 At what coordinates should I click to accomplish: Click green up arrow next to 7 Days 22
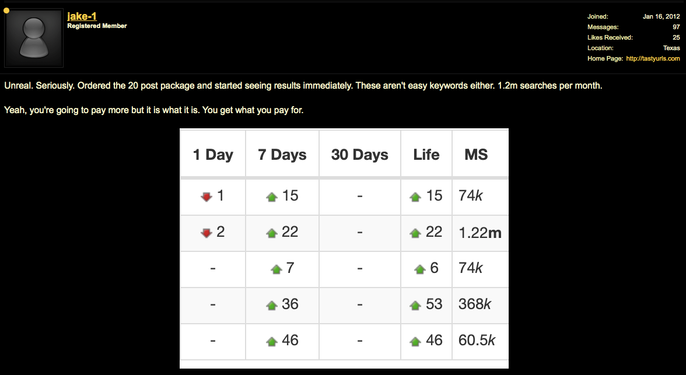click(x=272, y=233)
